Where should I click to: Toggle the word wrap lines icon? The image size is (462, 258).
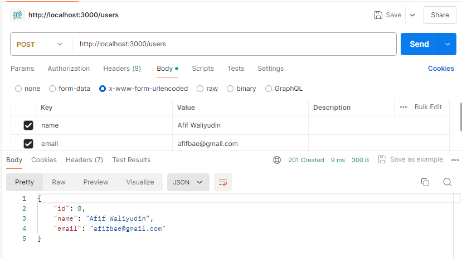tap(223, 182)
